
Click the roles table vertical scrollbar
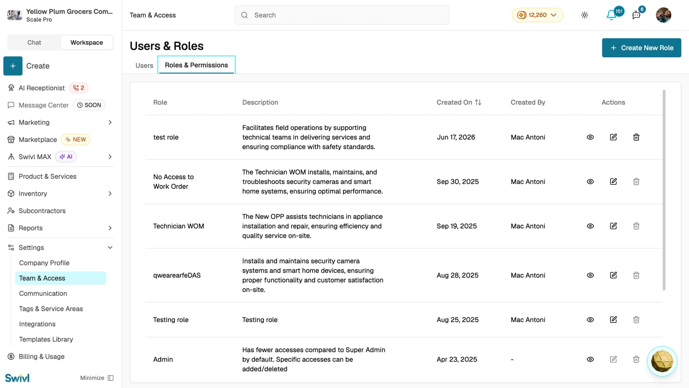coord(664,190)
